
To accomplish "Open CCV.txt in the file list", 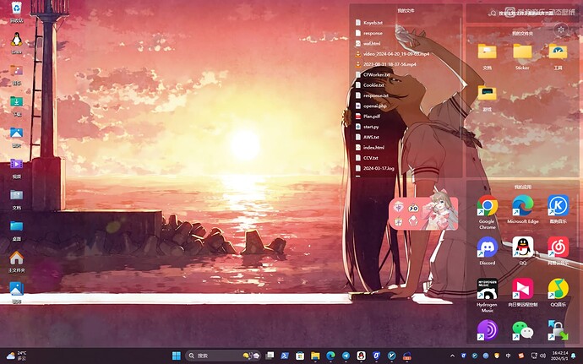I will [x=367, y=158].
